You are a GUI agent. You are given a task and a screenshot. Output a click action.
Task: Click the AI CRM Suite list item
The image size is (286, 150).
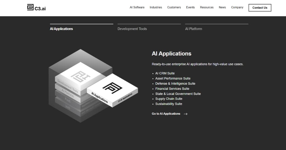(x=165, y=73)
